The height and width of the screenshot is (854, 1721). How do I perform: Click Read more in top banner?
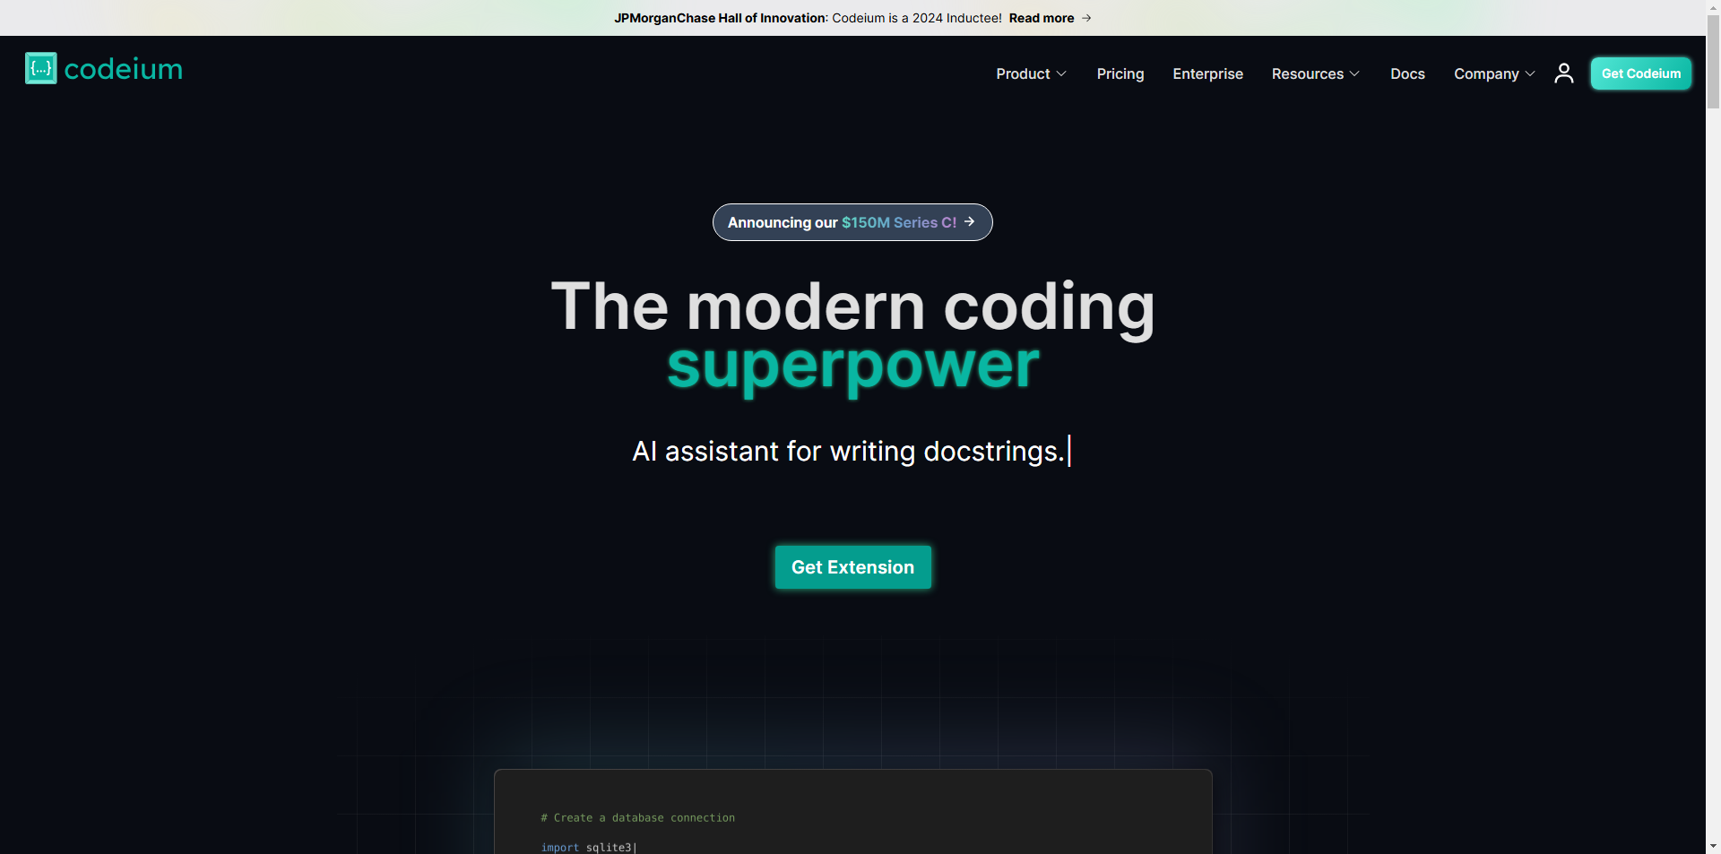(x=1041, y=18)
